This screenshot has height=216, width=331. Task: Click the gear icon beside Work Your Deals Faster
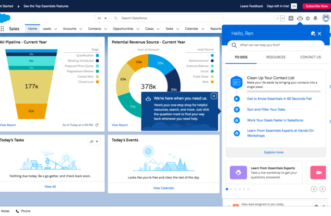tap(236, 120)
